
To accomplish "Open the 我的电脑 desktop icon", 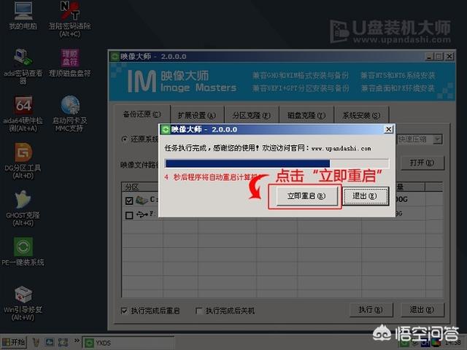I will pos(23,15).
